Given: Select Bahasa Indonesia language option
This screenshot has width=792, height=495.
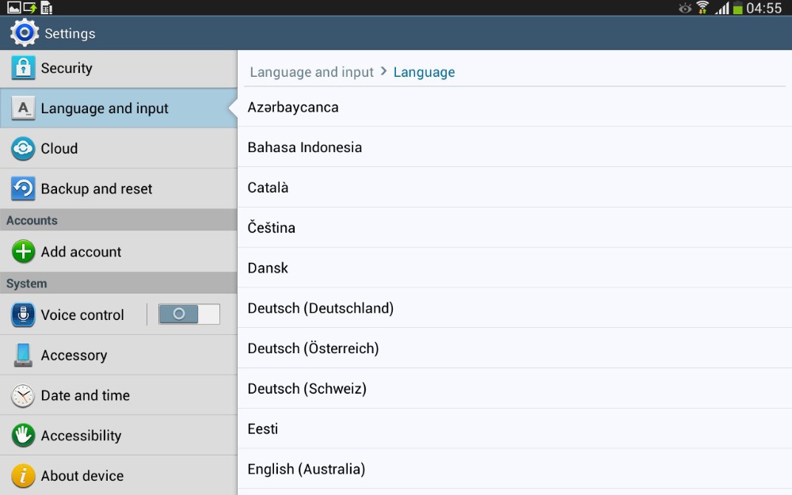Looking at the screenshot, I should (305, 147).
